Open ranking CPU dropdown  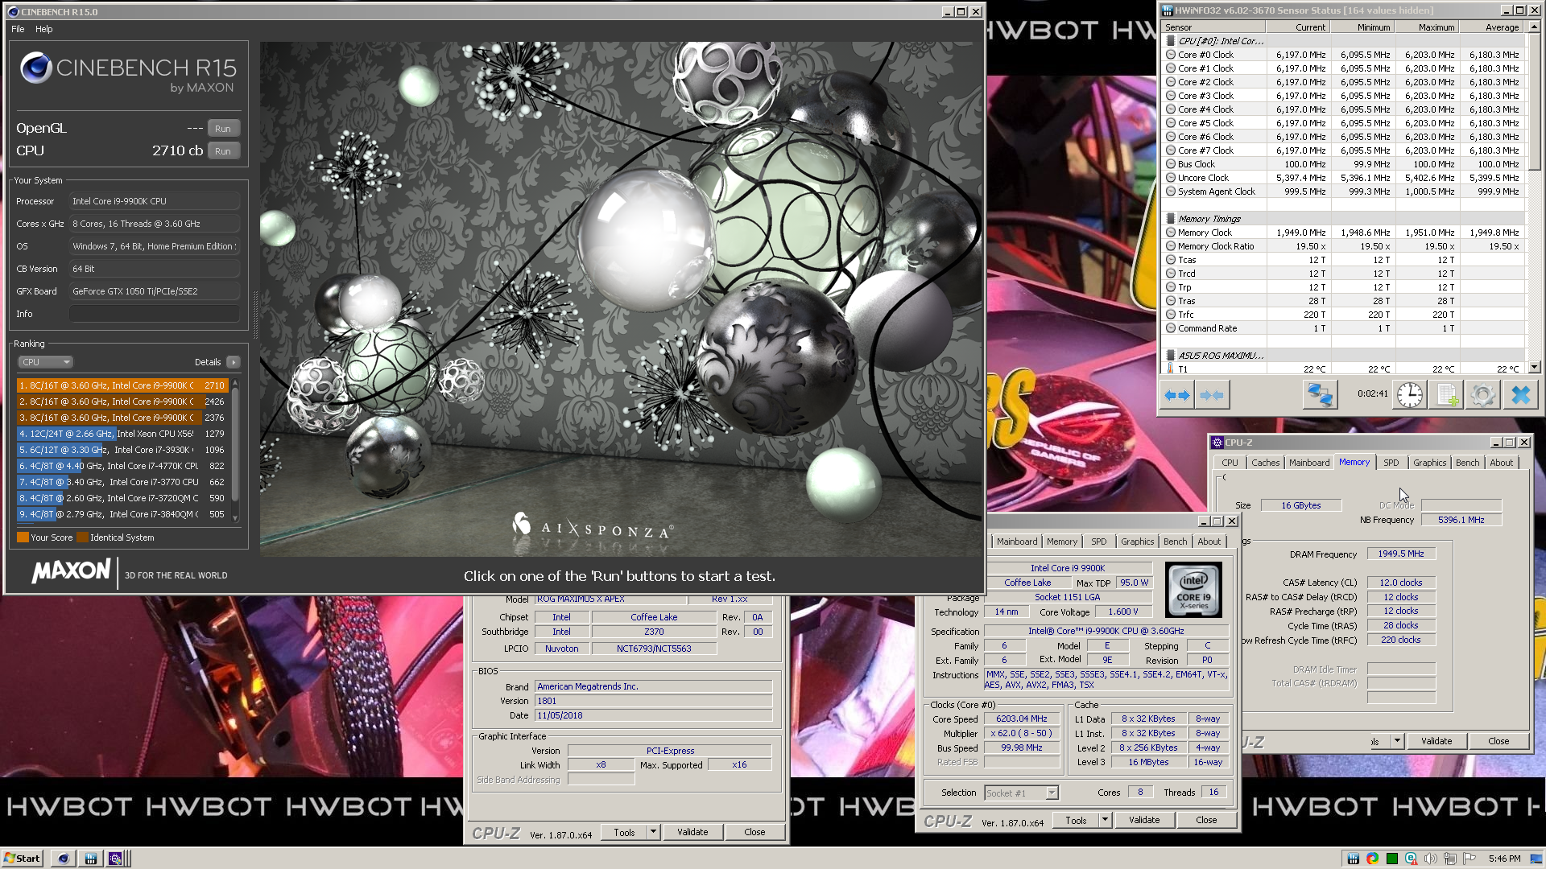pyautogui.click(x=45, y=362)
